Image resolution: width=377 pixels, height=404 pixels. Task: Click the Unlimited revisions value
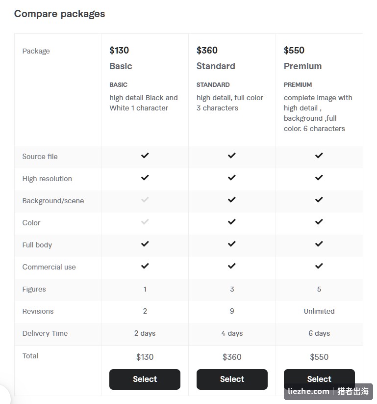tap(319, 311)
